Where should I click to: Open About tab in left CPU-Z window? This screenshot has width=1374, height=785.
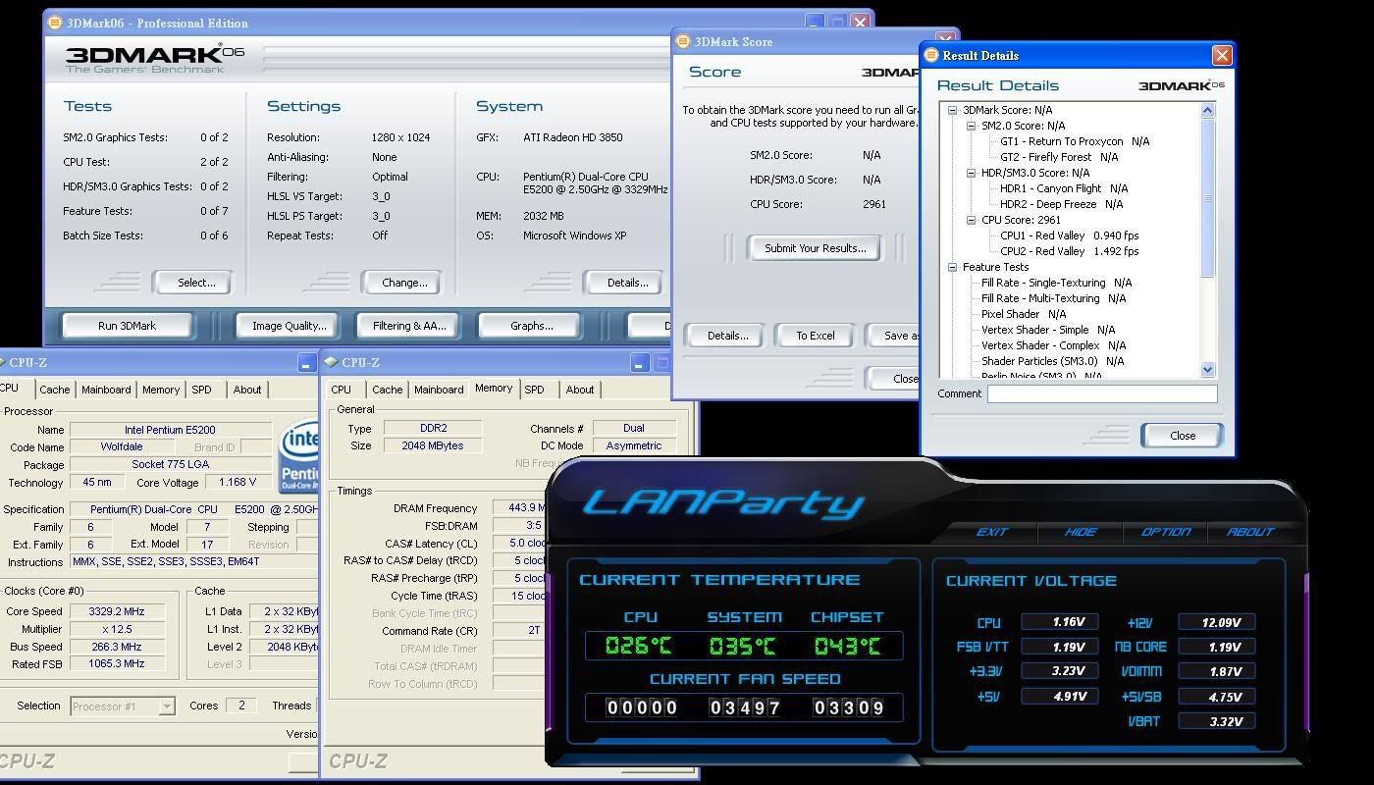[x=247, y=390]
